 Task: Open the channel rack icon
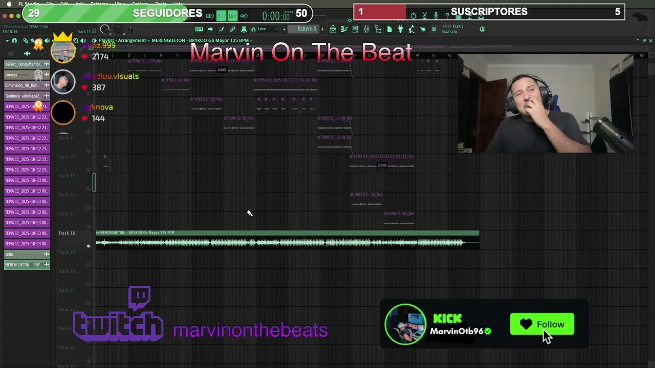(x=355, y=29)
